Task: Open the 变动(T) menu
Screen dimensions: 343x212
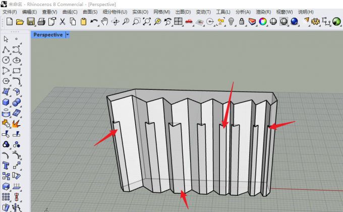Action: click(x=203, y=12)
